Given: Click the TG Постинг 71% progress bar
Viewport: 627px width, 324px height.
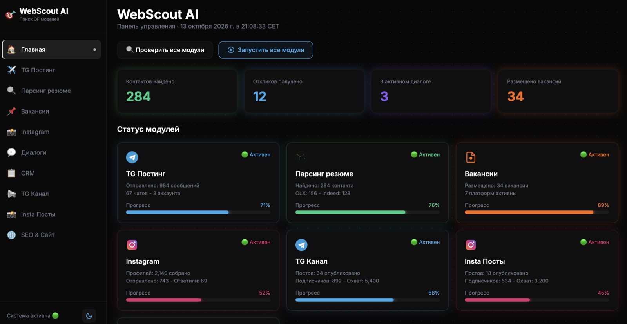Looking at the screenshot, I should coord(198,212).
